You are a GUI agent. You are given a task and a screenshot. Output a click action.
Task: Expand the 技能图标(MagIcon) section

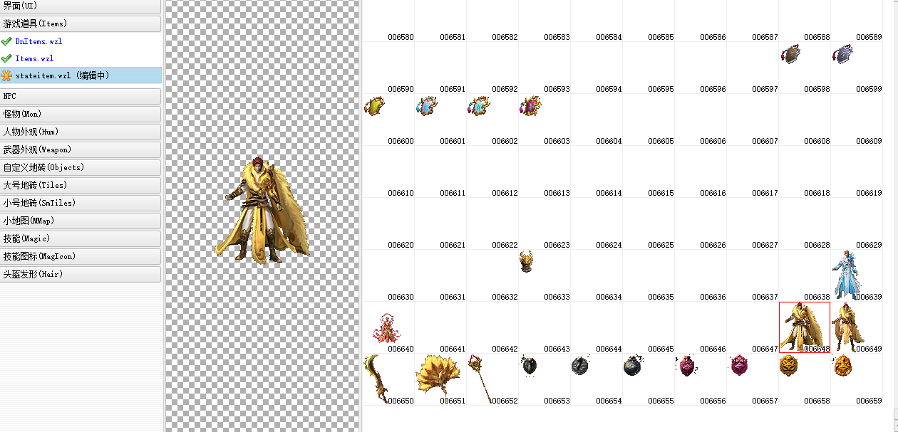81,256
